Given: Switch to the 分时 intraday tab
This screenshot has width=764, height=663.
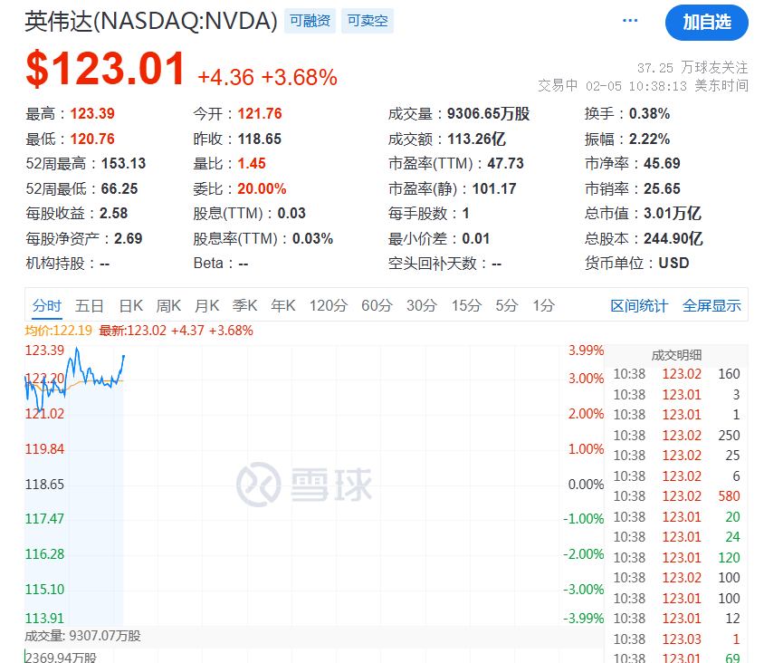Looking at the screenshot, I should tap(46, 306).
